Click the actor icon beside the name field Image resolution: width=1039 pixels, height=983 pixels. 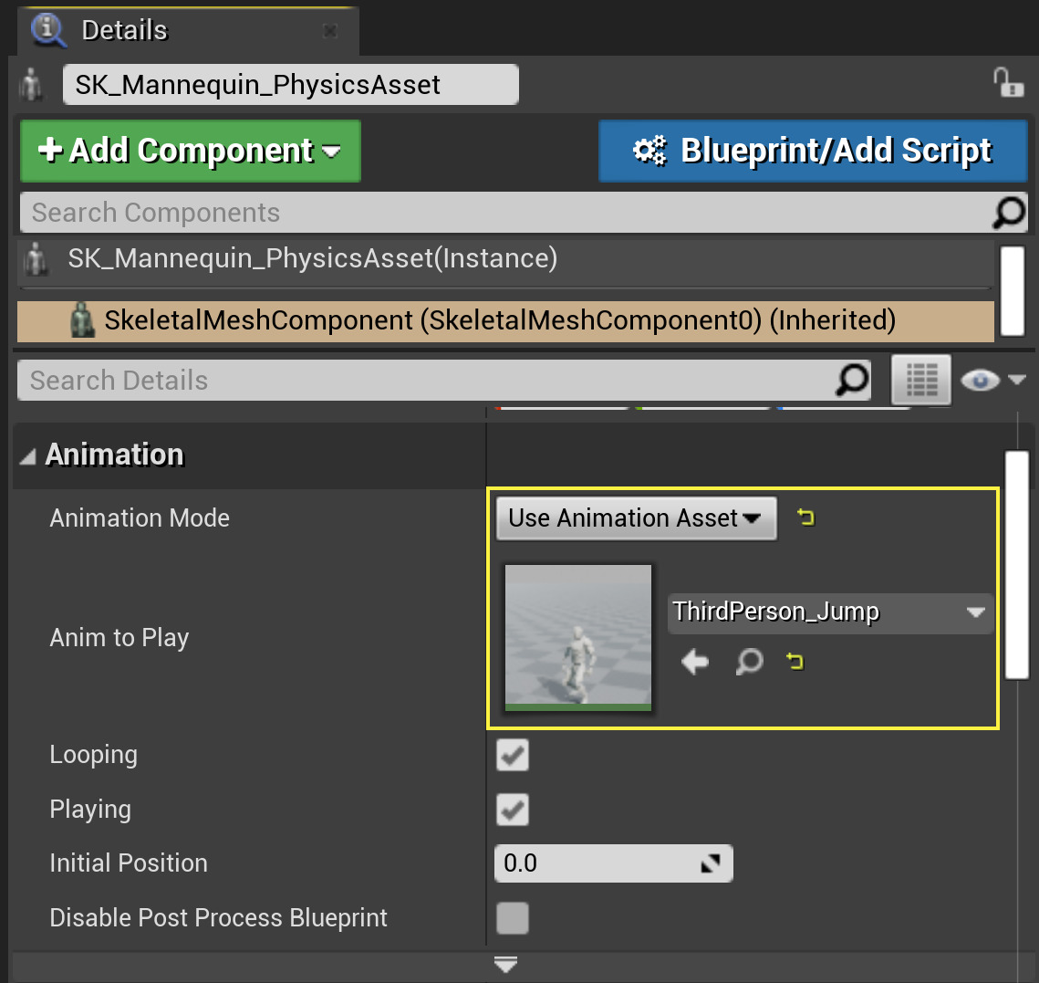31,85
